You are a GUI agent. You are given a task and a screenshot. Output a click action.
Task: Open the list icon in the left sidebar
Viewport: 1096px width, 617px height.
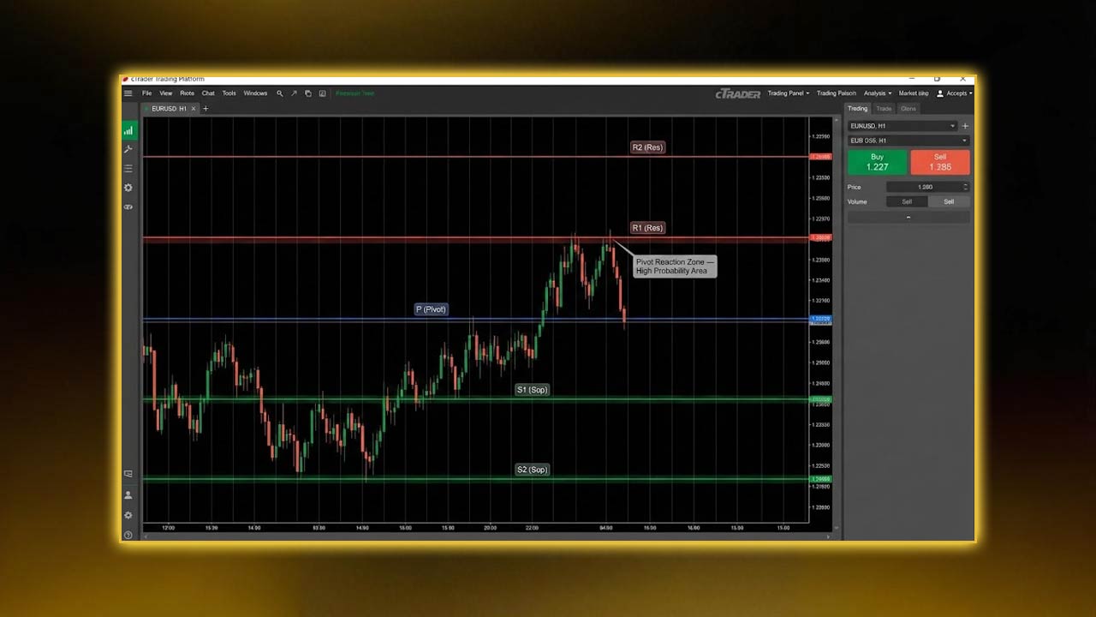(x=128, y=168)
